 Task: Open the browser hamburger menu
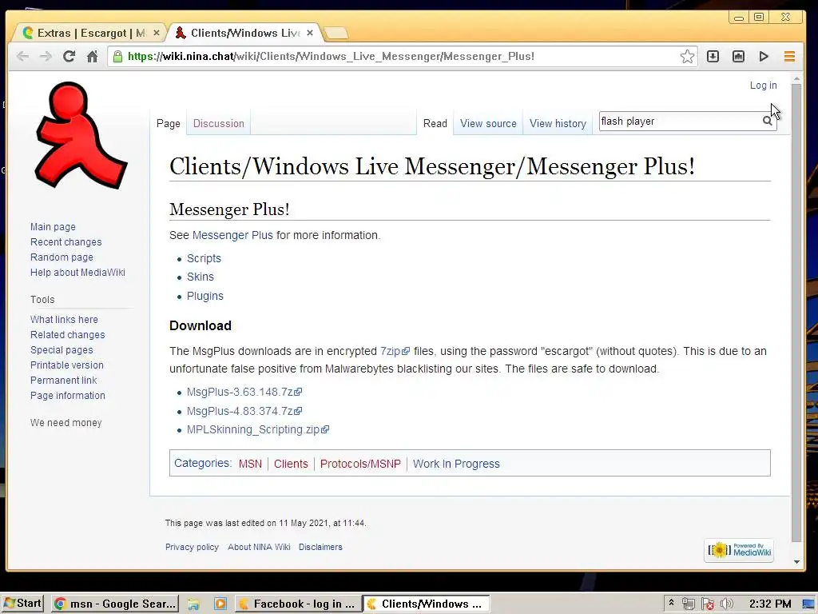[789, 57]
